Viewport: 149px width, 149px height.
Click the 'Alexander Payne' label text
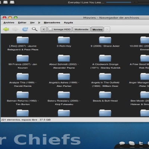click(64, 68)
